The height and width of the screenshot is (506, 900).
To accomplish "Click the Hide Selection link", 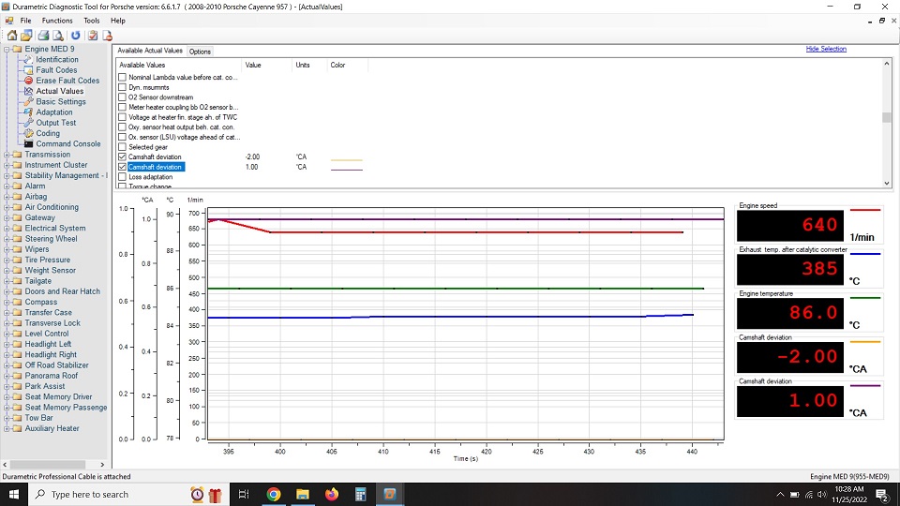I will click(x=825, y=49).
